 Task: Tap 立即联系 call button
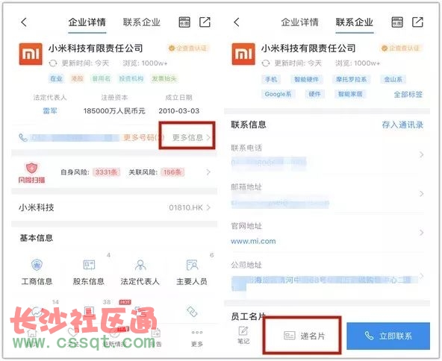388,336
